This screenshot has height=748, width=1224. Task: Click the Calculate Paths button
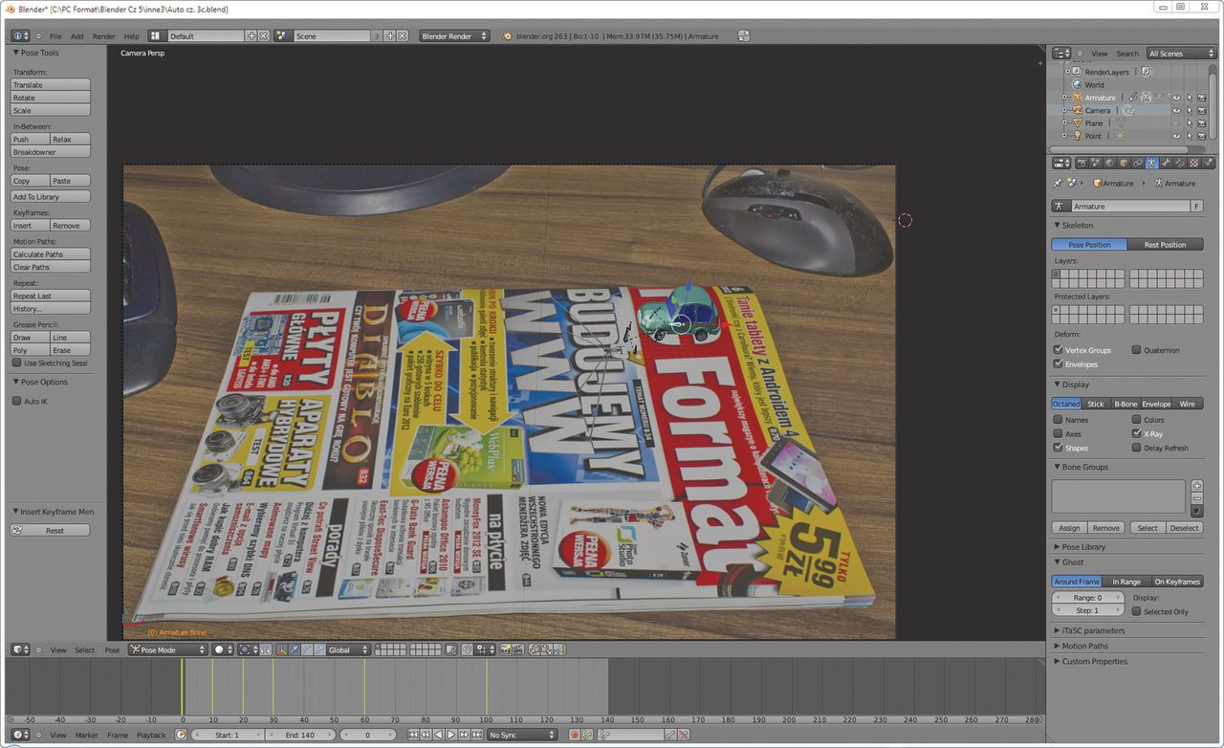50,254
